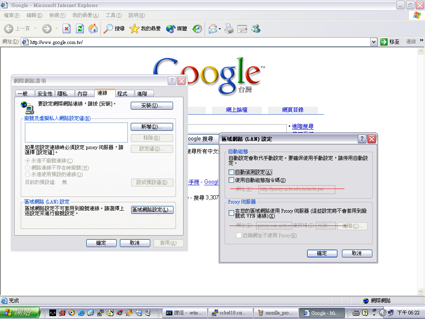Image resolution: width=425 pixels, height=319 pixels.
Task: Go to Home page via house icon
Action: coord(93,29)
